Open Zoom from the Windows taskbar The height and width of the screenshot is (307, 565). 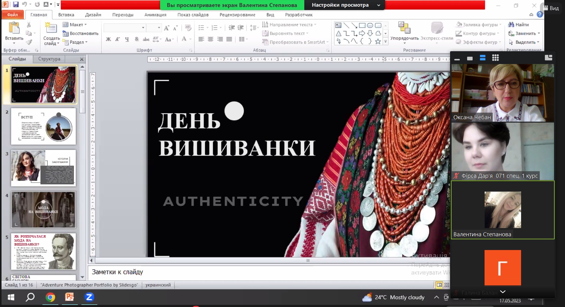pyautogui.click(x=89, y=297)
